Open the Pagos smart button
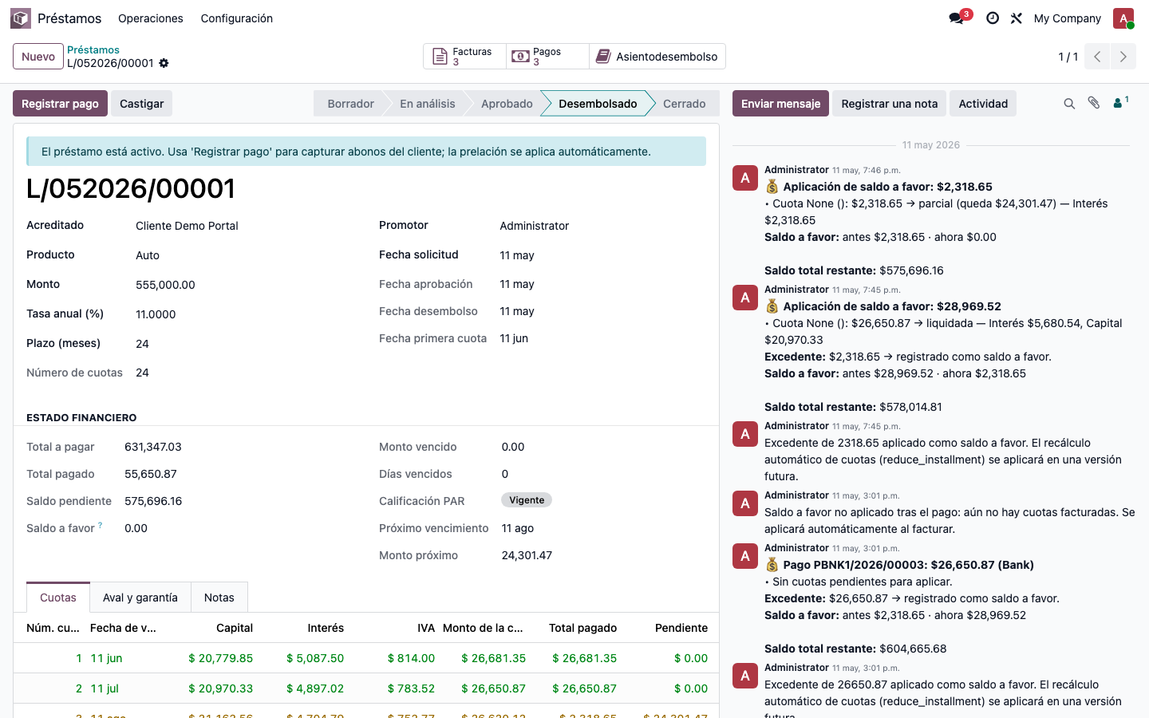The image size is (1149, 718). pos(548,57)
